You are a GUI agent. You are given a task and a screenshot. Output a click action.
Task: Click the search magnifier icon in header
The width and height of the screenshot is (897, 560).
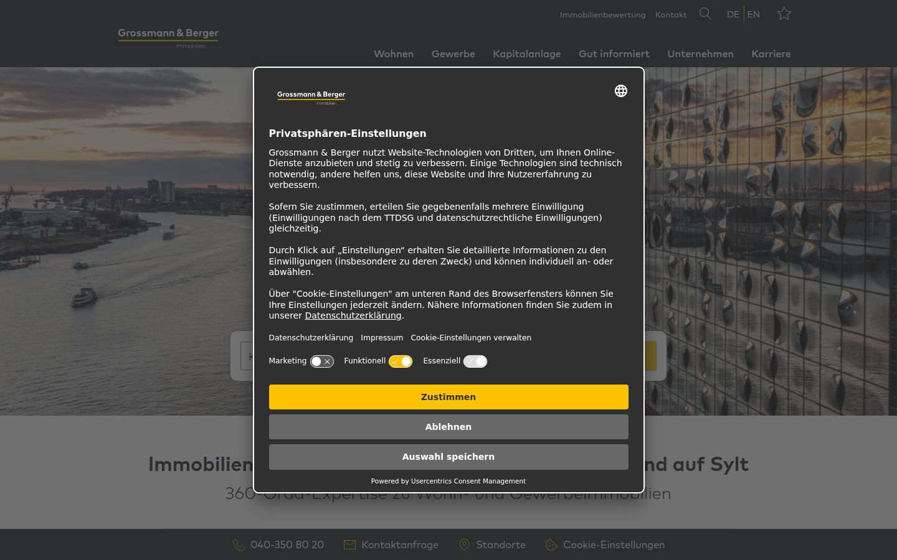[705, 14]
